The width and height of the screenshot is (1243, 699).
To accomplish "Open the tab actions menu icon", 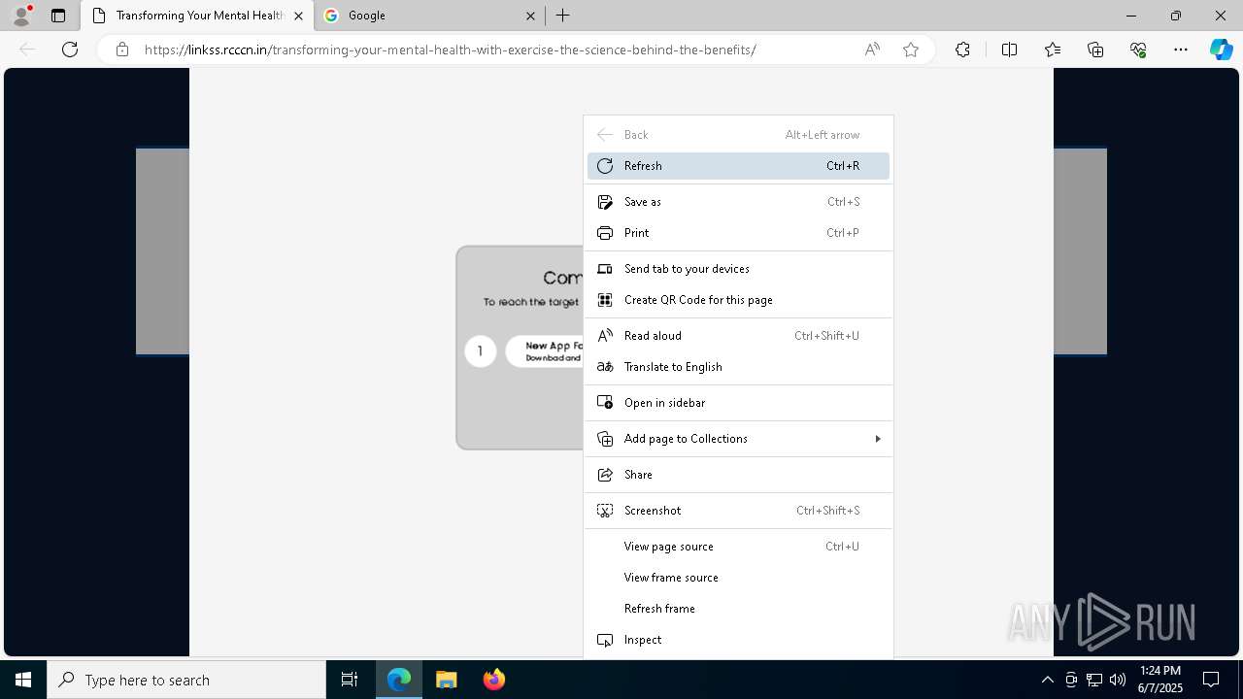I will pyautogui.click(x=58, y=16).
